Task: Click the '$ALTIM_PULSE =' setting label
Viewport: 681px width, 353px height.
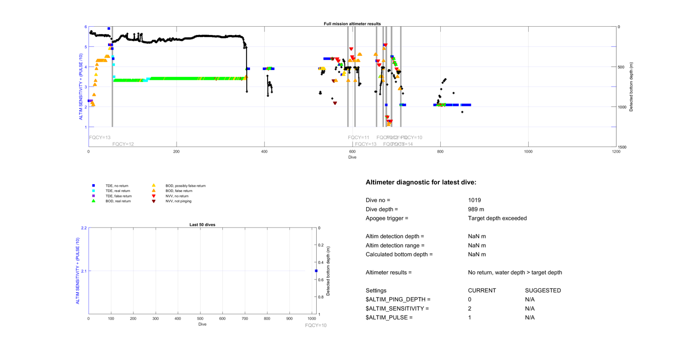Action: click(x=389, y=318)
